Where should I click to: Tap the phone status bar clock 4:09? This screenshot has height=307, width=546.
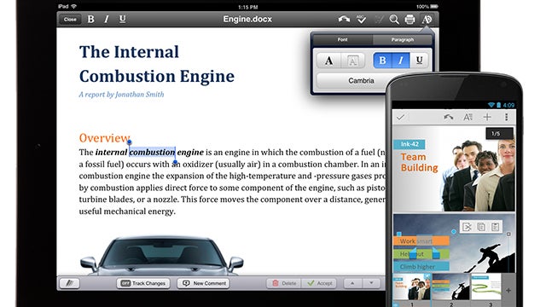point(508,105)
